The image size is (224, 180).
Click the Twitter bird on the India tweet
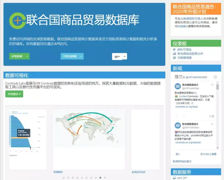tap(212, 85)
